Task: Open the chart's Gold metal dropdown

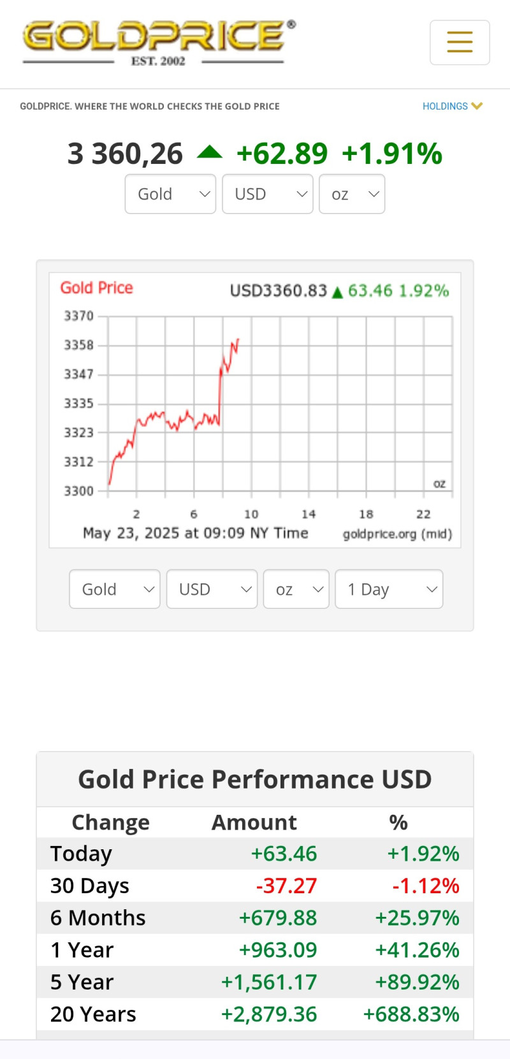Action: pos(115,589)
